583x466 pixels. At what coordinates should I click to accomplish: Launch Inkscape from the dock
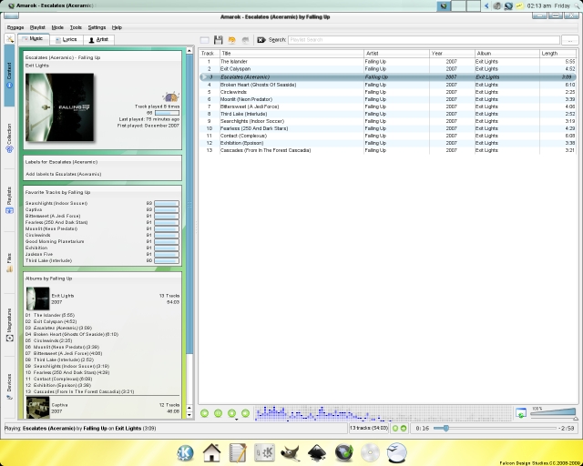(317, 453)
